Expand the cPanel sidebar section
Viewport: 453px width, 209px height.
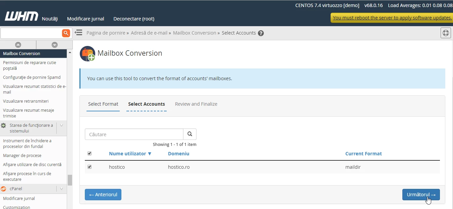point(61,189)
